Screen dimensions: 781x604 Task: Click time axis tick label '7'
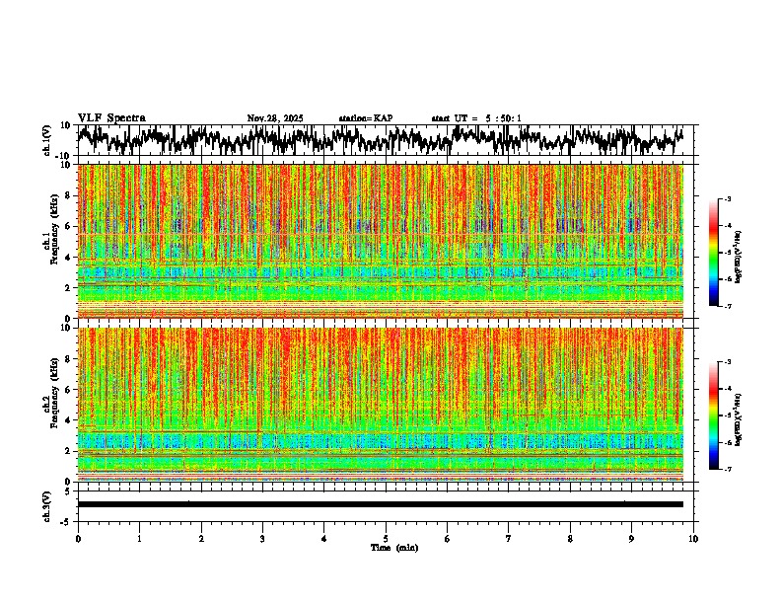pyautogui.click(x=509, y=539)
